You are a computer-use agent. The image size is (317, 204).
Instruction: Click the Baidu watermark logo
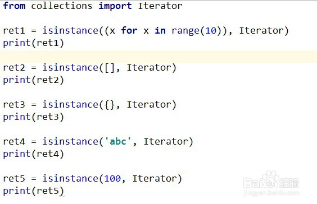coord(271,183)
